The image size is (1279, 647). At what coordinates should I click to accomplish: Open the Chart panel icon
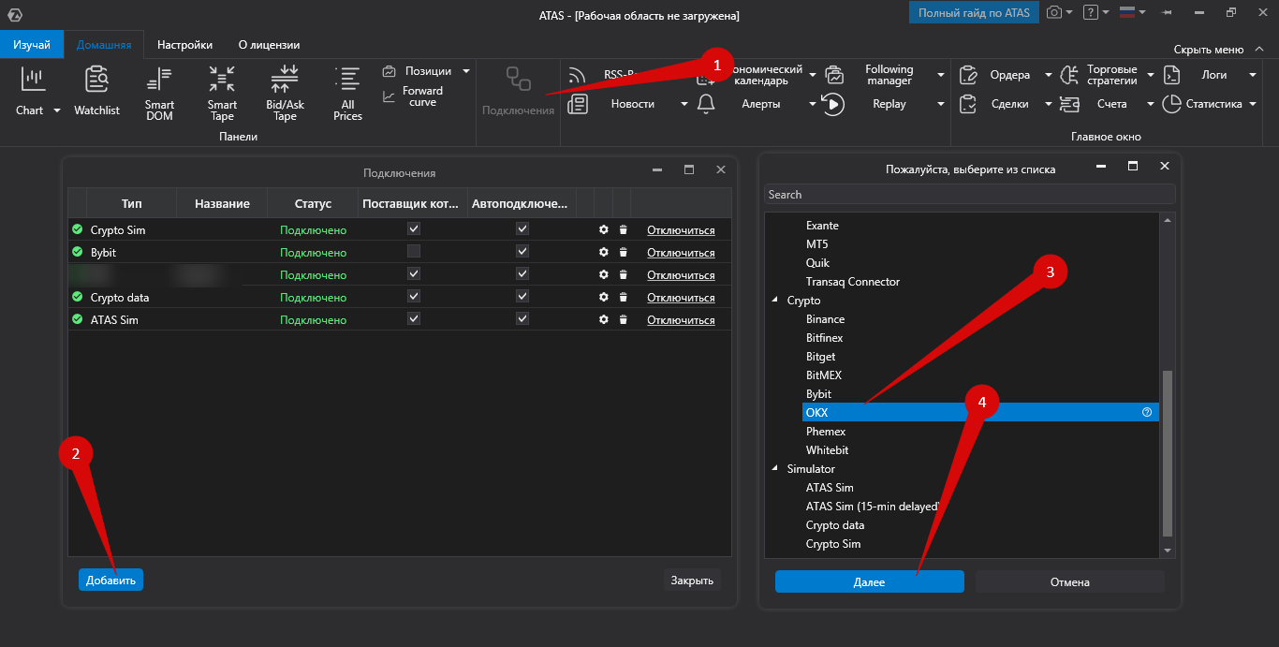pyautogui.click(x=33, y=80)
